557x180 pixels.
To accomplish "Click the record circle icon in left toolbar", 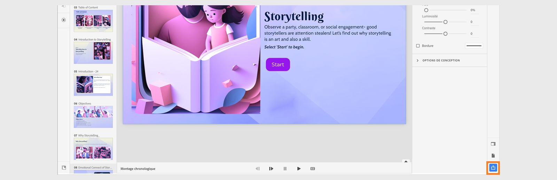I will pos(64,20).
